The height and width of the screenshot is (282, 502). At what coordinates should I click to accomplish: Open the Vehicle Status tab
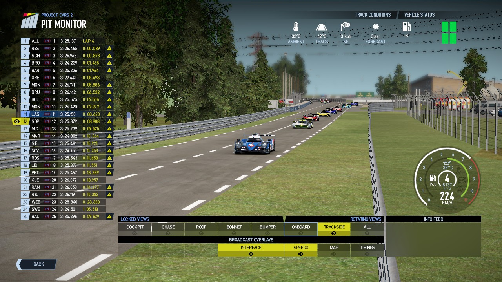coord(419,15)
